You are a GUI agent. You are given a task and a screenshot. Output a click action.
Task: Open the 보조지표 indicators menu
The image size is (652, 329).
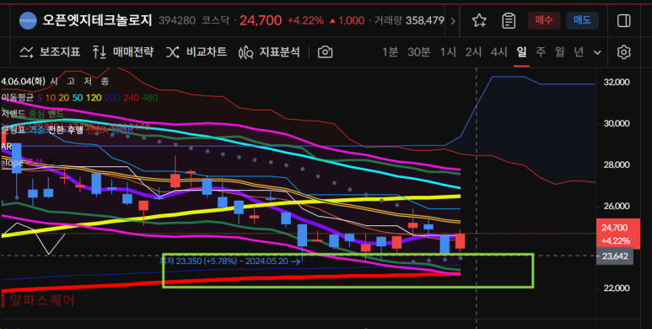point(50,52)
